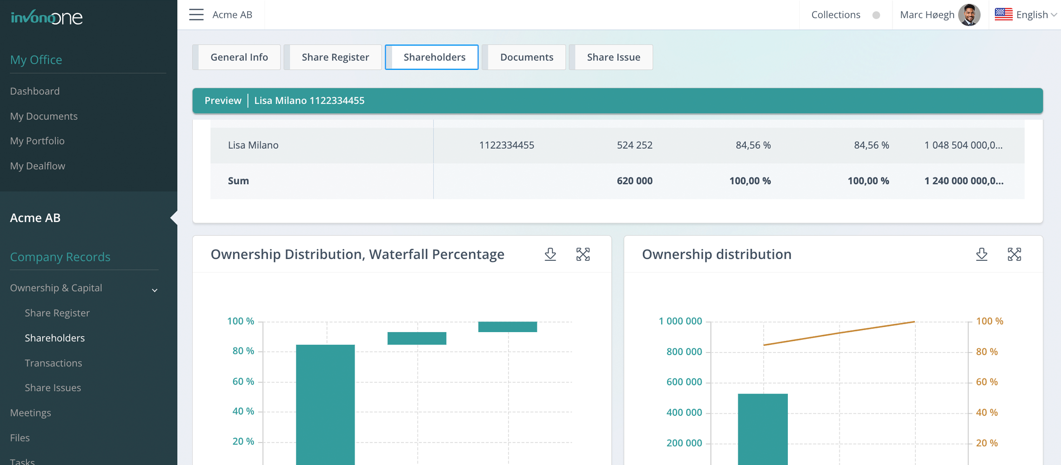Click the status dot next to Collections

877,15
